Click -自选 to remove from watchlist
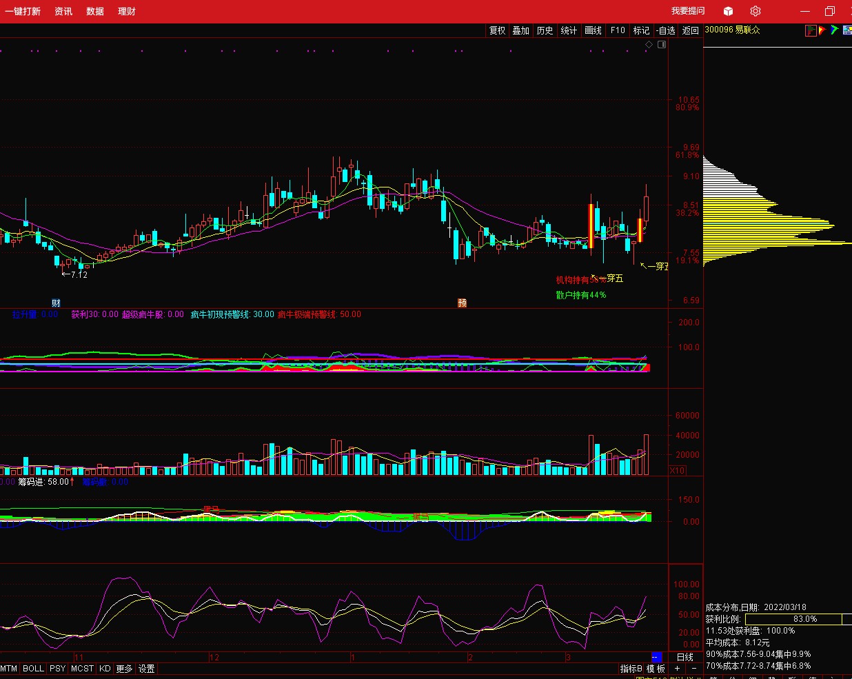This screenshot has height=679, width=852. pos(666,30)
